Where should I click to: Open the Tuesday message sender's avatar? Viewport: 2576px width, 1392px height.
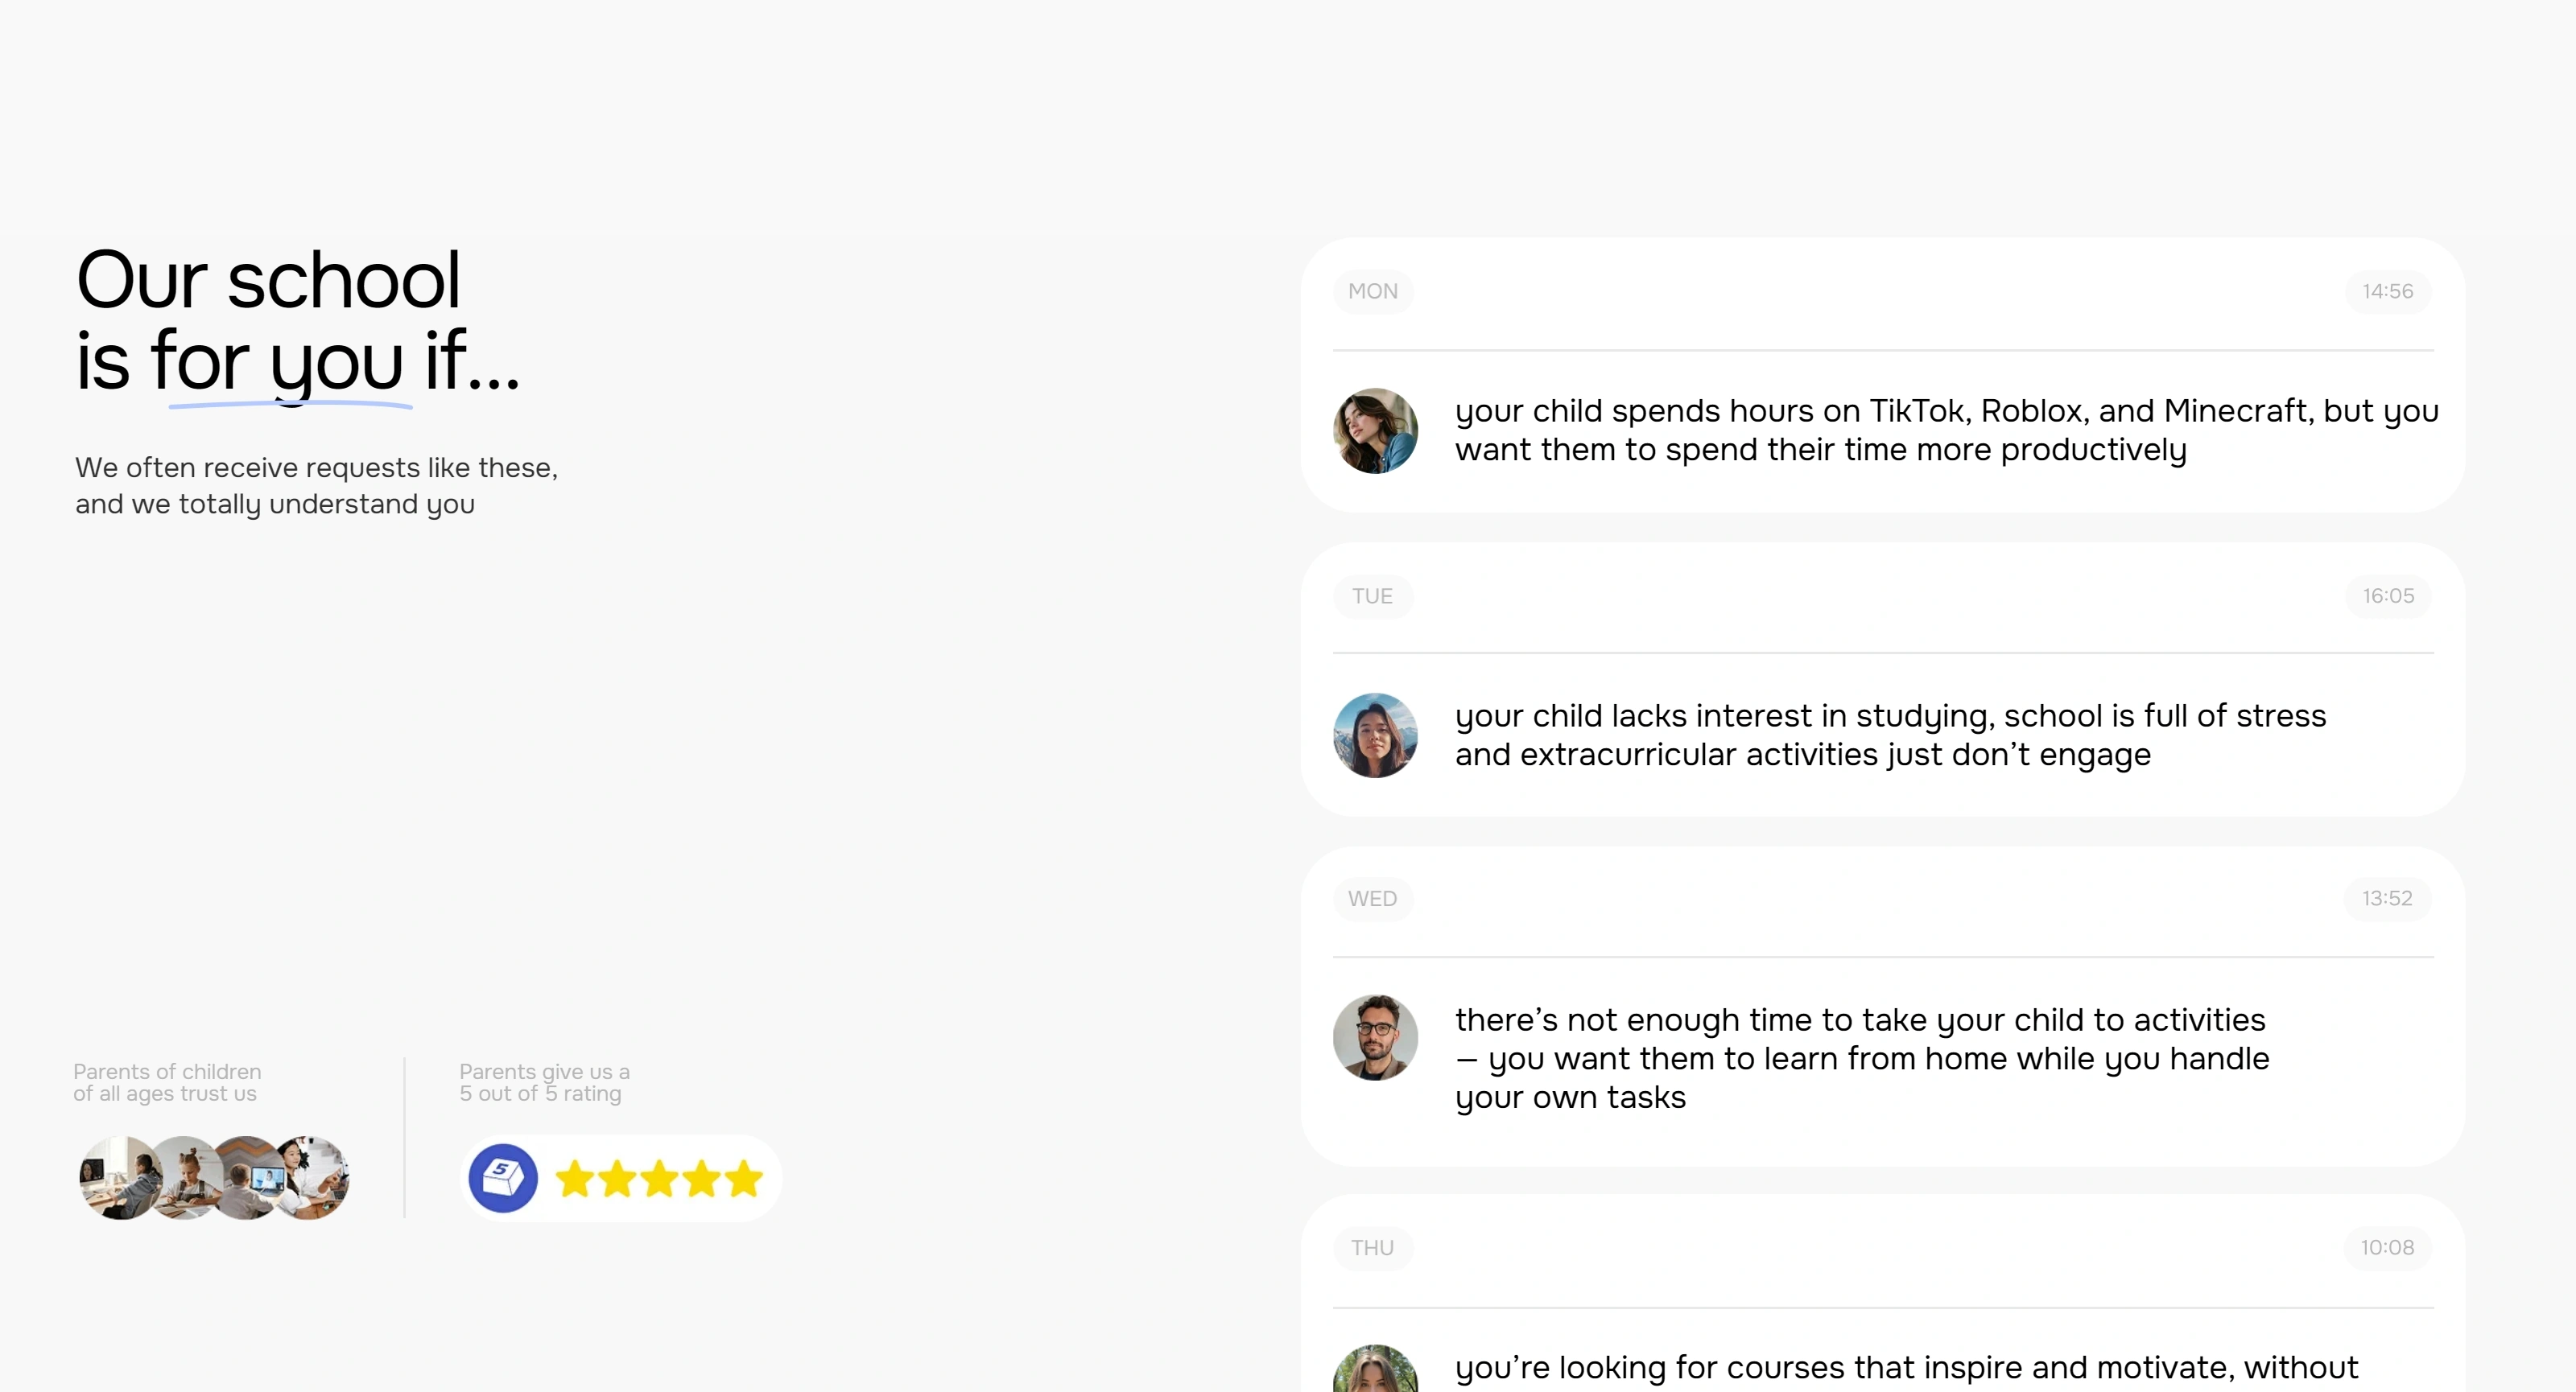(x=1375, y=735)
